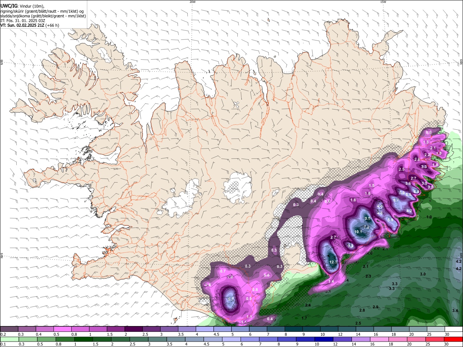Image resolution: width=463 pixels, height=347 pixels.
Task: Select the valid time line 'VT: Sun. 02.02.2025 21Z'
Action: coord(22,25)
